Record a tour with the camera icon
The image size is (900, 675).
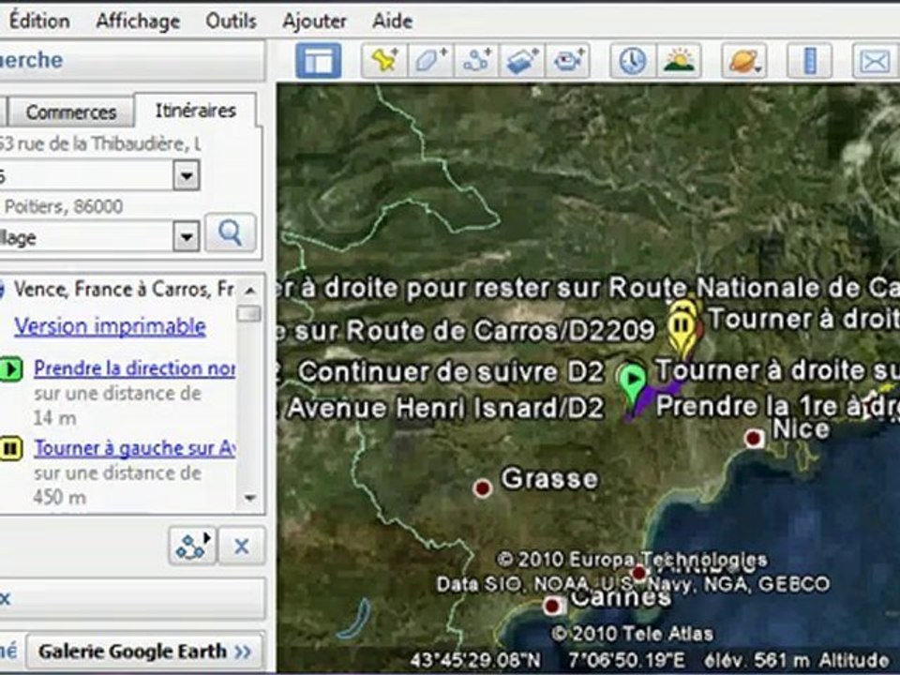(568, 61)
